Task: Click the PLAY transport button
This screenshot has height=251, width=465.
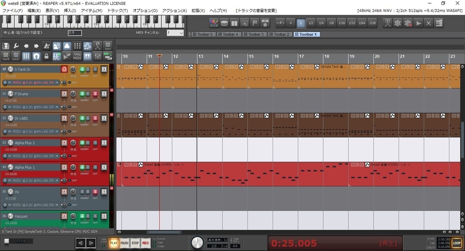Action: [114, 243]
